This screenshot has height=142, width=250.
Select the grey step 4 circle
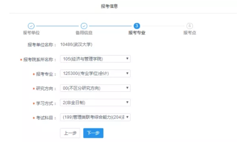point(189,26)
